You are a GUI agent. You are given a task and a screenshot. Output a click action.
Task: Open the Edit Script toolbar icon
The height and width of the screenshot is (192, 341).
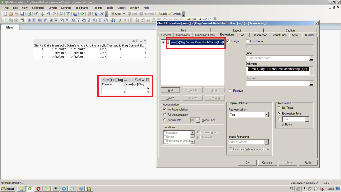click(36, 14)
